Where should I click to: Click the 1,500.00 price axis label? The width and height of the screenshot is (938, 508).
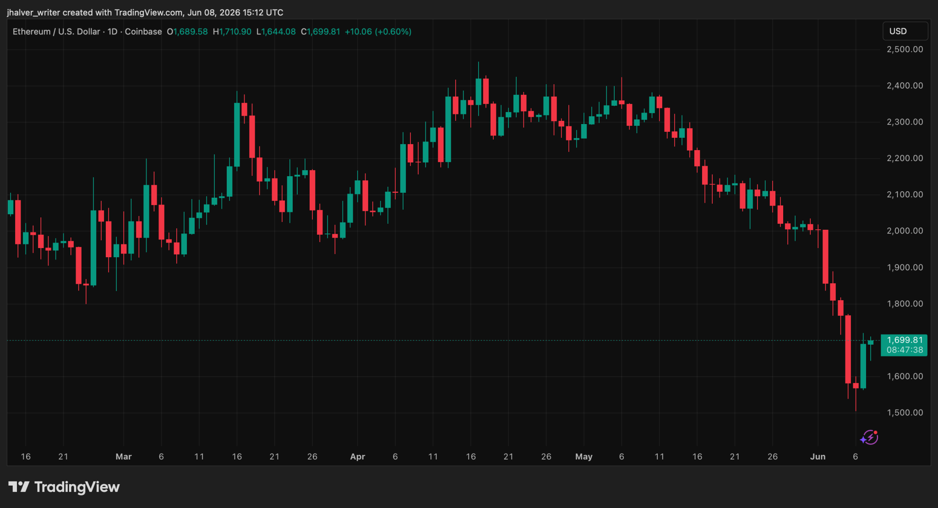pos(905,413)
